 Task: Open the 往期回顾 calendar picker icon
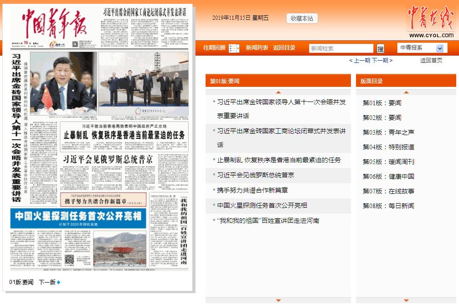234,48
